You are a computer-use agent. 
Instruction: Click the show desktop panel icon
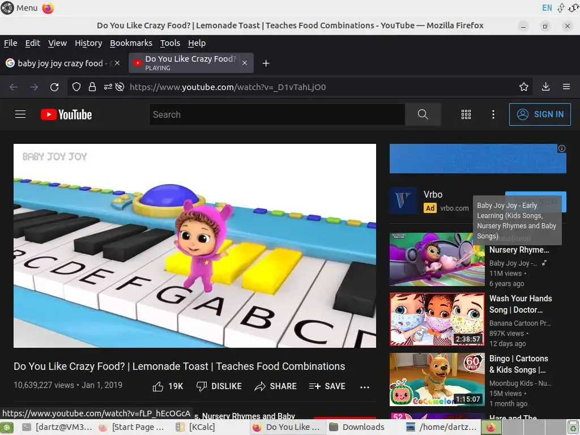coord(7,427)
